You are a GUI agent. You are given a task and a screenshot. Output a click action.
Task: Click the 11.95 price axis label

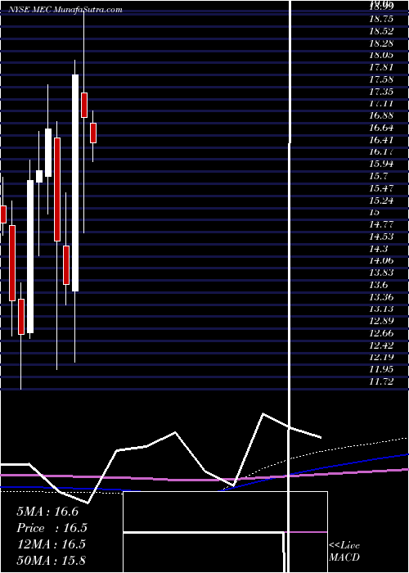[x=381, y=369]
